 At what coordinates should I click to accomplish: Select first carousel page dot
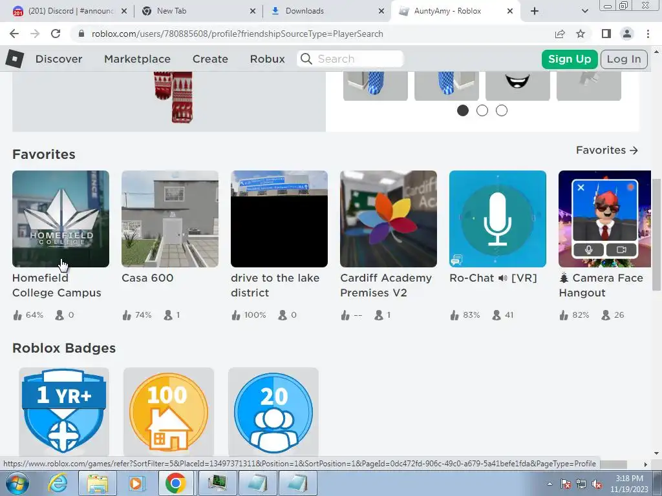pos(463,110)
